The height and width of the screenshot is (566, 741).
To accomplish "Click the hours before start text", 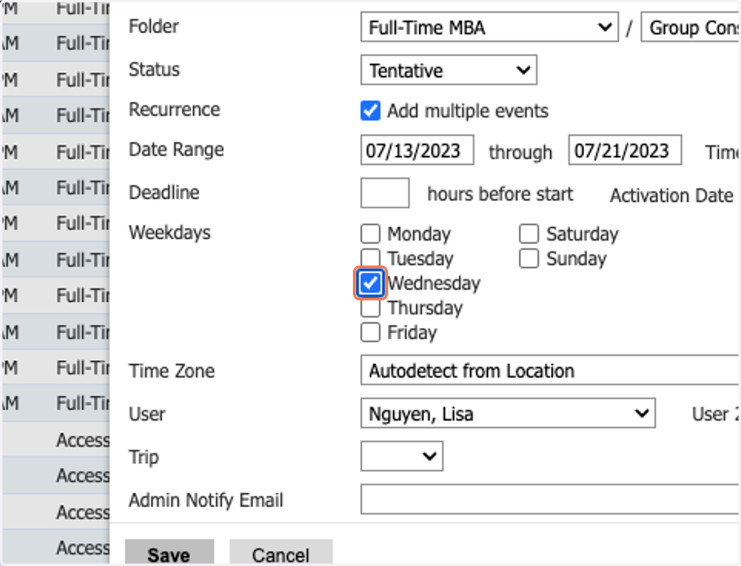I will tap(500, 194).
